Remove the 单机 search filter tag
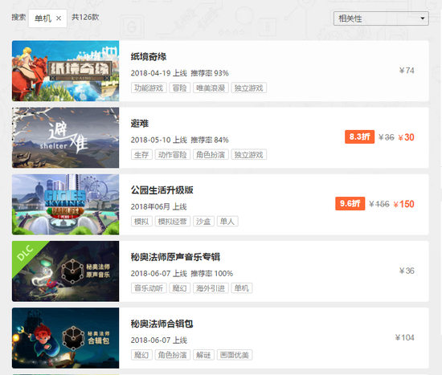 click(x=59, y=18)
